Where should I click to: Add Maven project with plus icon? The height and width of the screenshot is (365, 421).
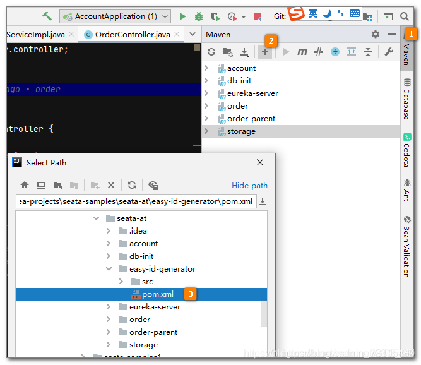click(x=265, y=52)
